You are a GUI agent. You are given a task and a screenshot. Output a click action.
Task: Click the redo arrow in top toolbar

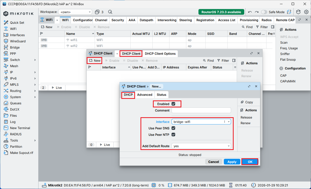coord(256,12)
